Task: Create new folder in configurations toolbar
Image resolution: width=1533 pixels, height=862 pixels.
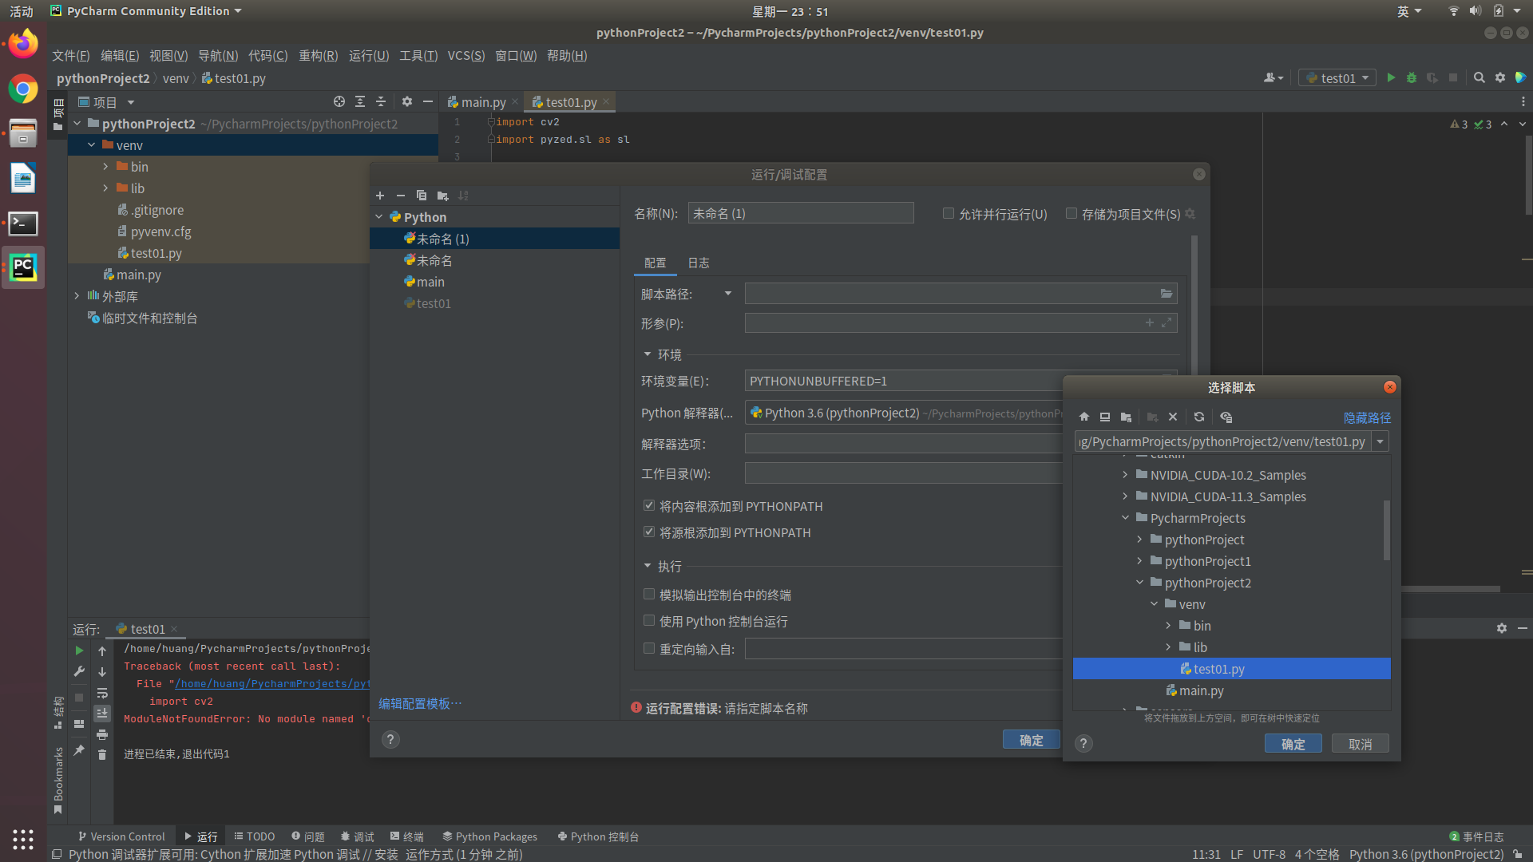Action: 442,196
